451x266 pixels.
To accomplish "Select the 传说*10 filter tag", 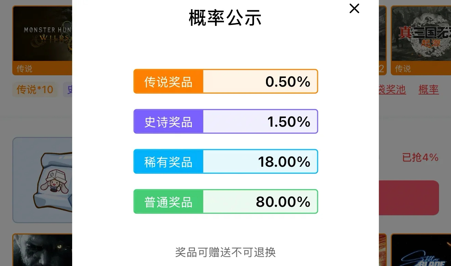I will coord(35,90).
